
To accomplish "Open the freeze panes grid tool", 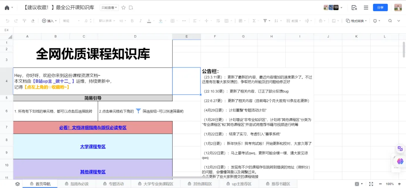I will coord(240,21).
